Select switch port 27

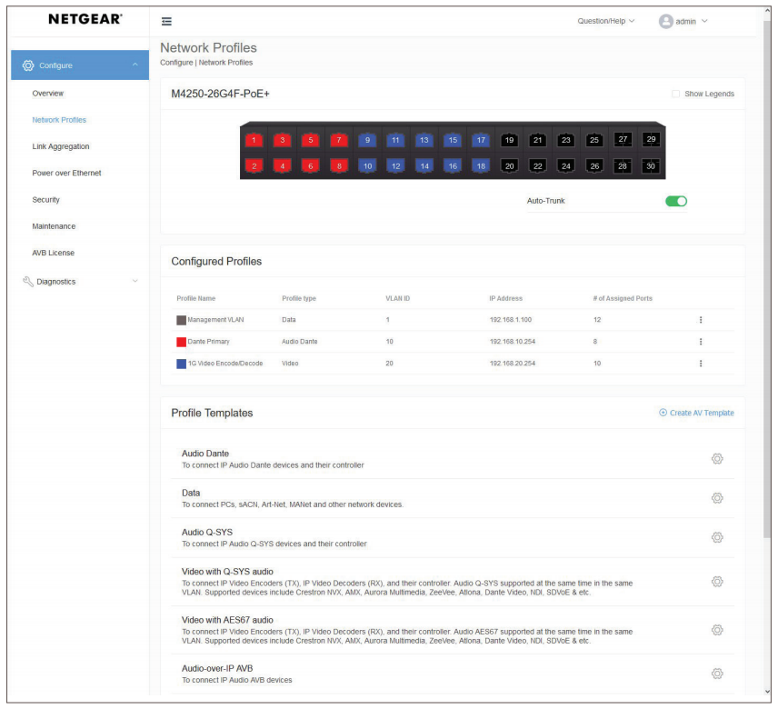[623, 139]
